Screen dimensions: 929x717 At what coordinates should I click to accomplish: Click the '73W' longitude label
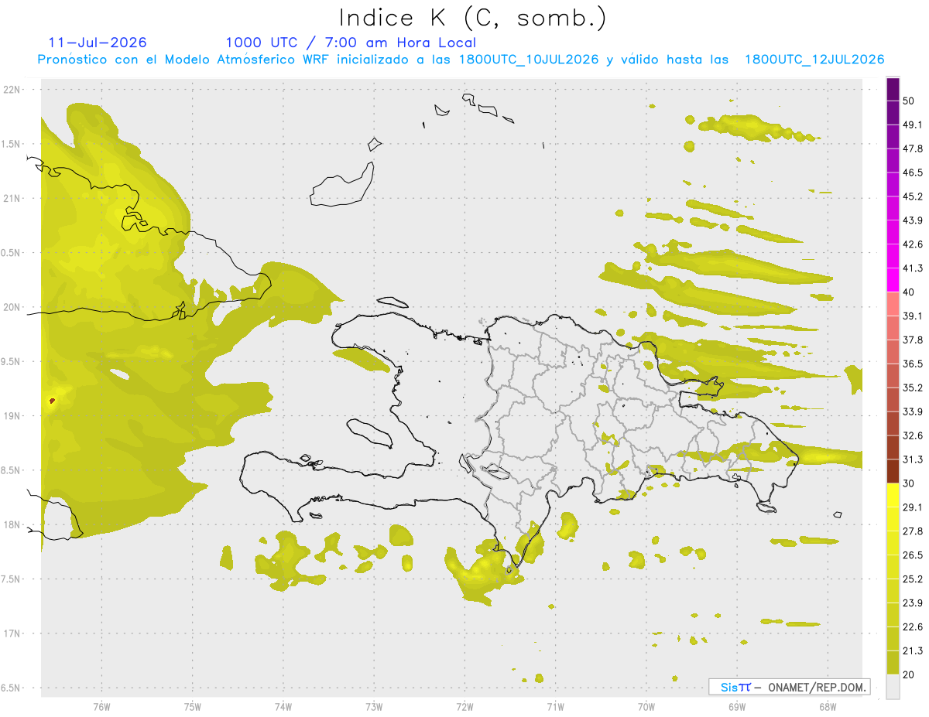click(x=374, y=707)
